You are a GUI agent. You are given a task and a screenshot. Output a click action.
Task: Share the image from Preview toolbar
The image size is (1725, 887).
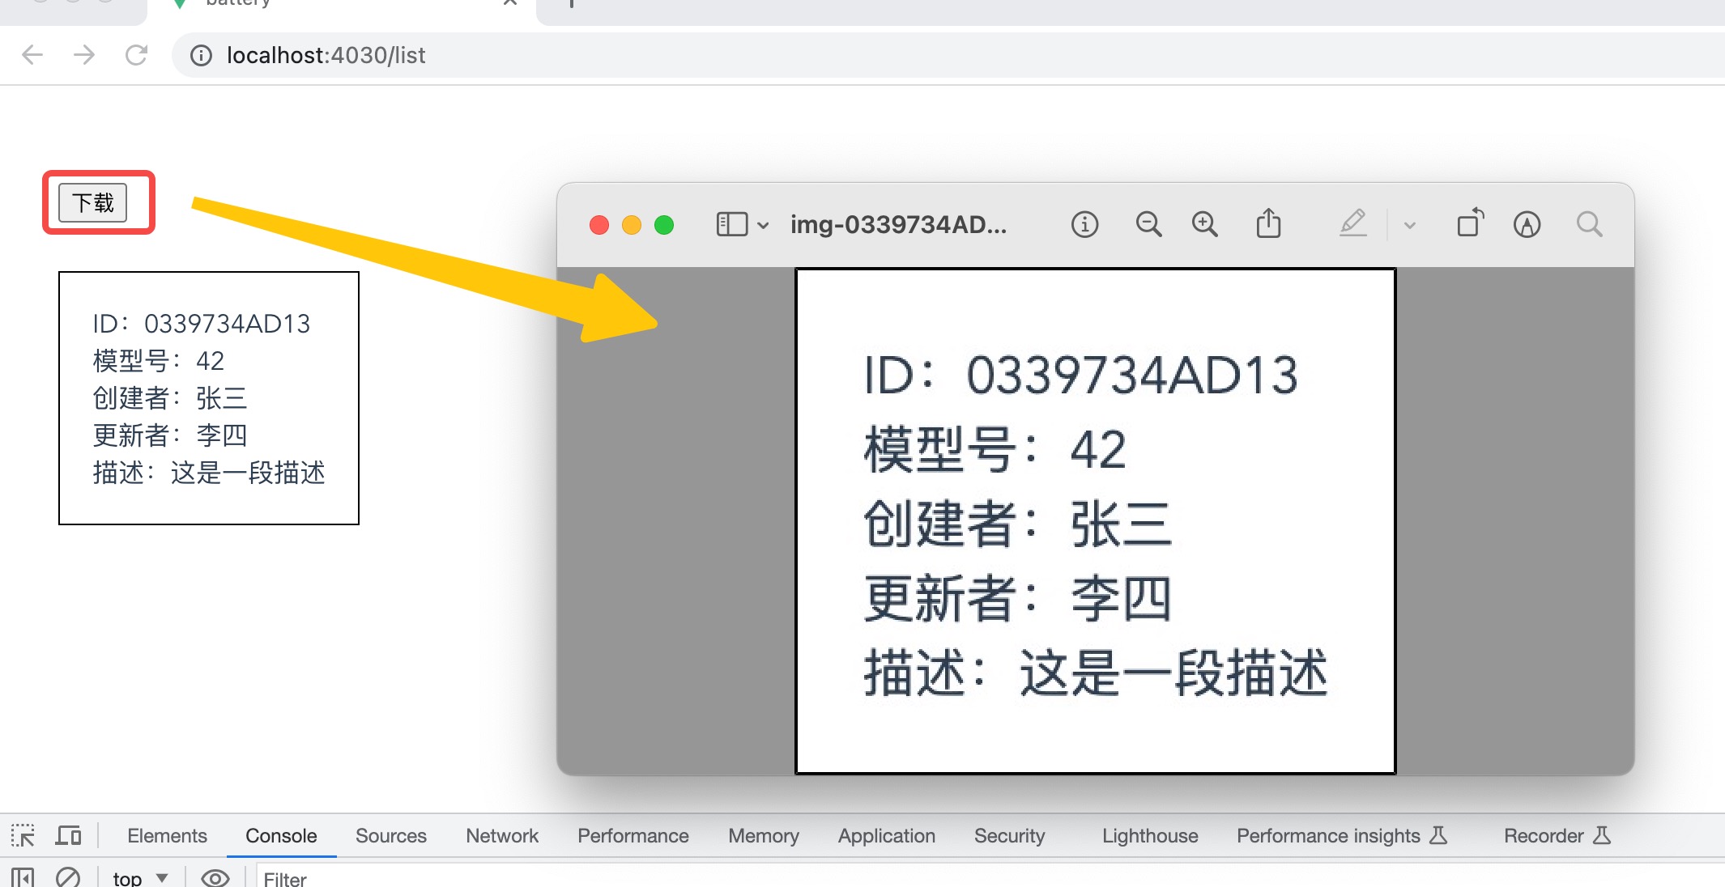pyautogui.click(x=1268, y=223)
